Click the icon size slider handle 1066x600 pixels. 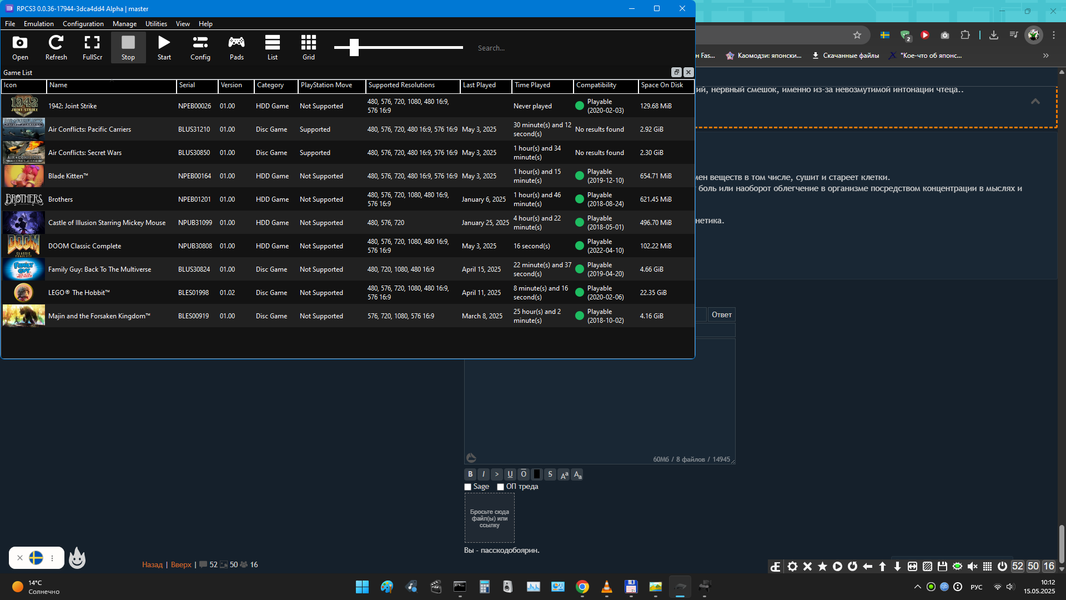point(354,48)
